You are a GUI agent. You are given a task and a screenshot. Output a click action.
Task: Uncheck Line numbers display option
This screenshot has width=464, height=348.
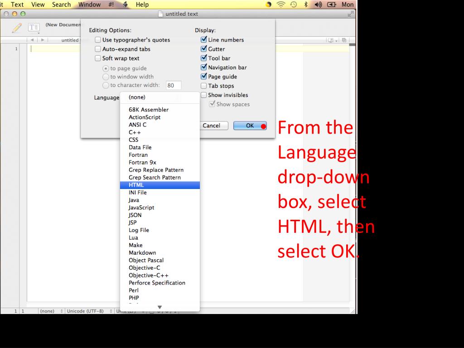[203, 39]
